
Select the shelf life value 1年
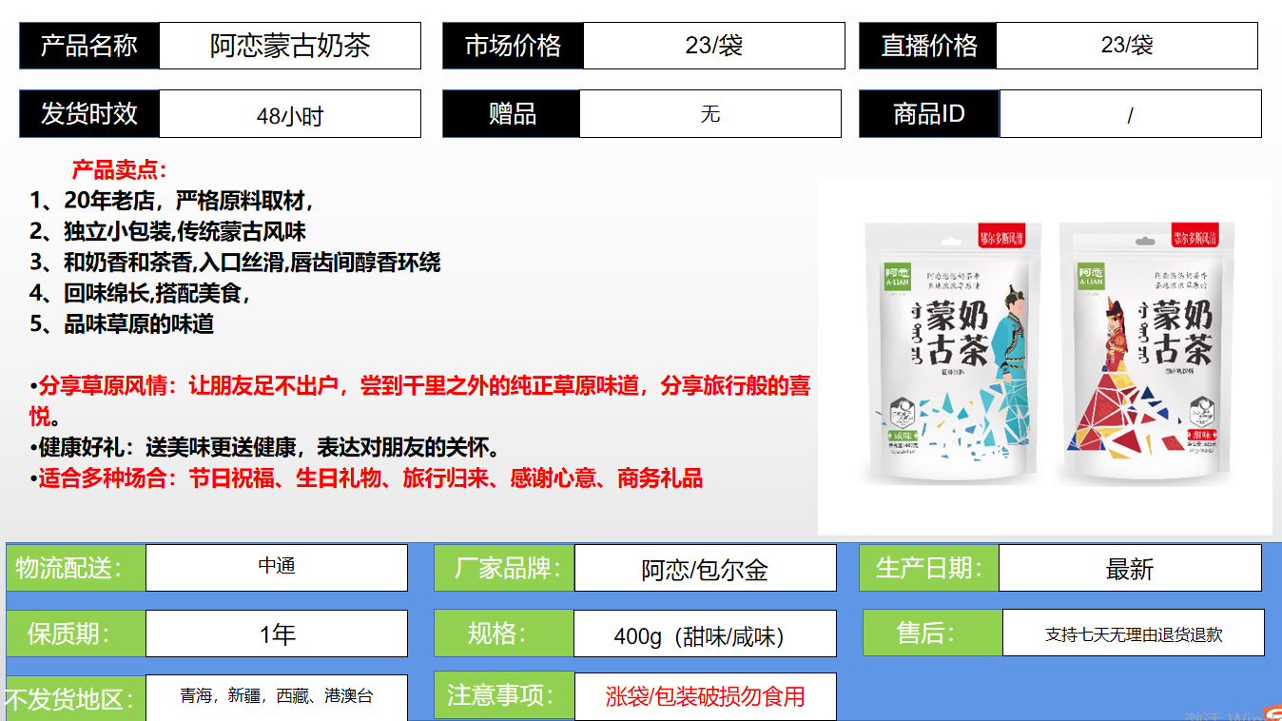pyautogui.click(x=276, y=633)
